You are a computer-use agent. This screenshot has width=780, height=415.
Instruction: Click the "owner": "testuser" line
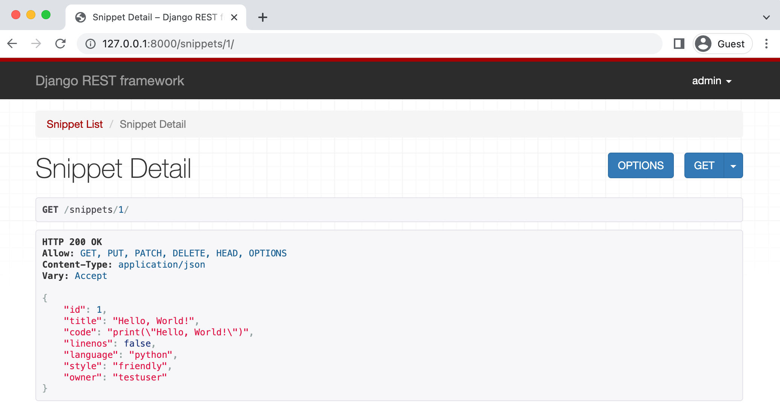(x=115, y=377)
